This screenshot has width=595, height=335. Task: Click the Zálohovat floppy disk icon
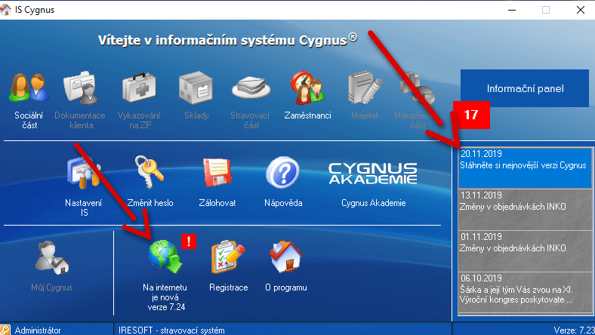(x=217, y=173)
